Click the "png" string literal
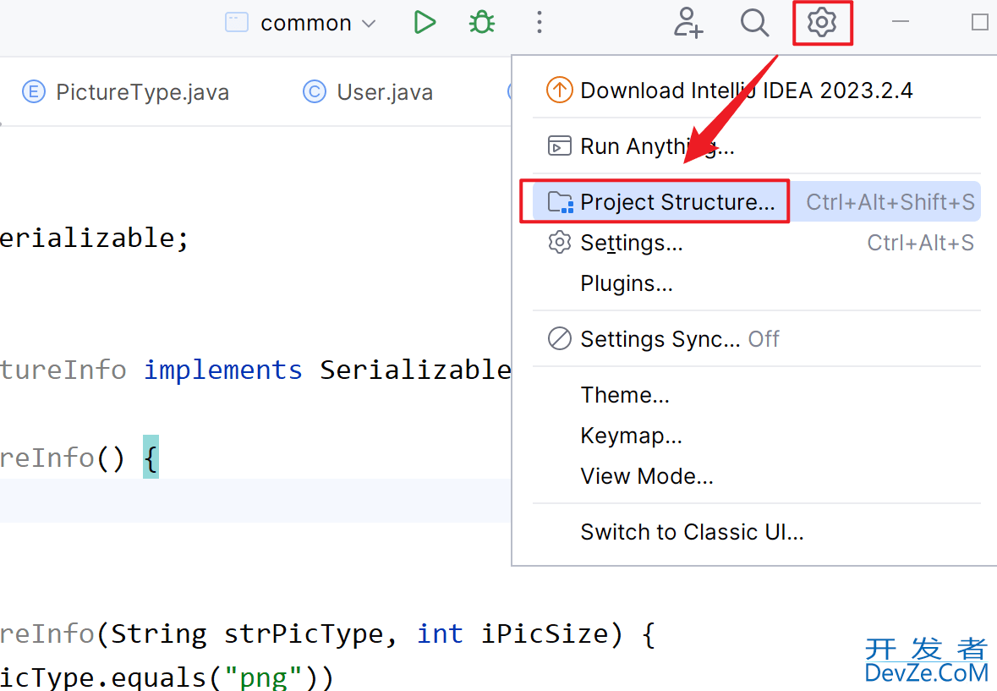Screen dimensions: 997x691 (263, 677)
